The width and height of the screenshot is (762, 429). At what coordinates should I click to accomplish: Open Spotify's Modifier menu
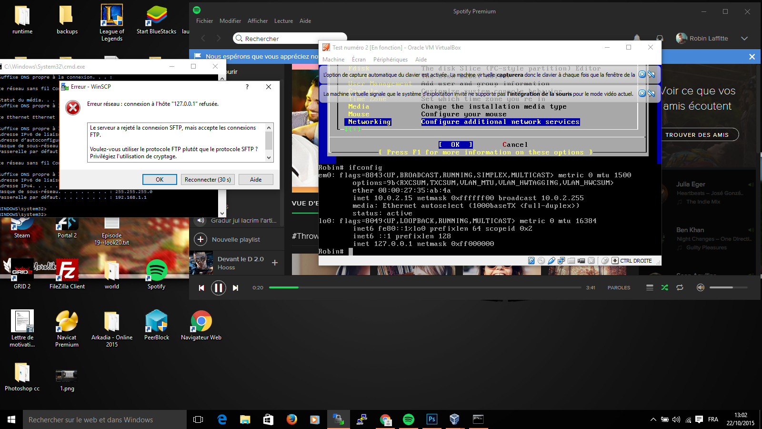coord(230,21)
